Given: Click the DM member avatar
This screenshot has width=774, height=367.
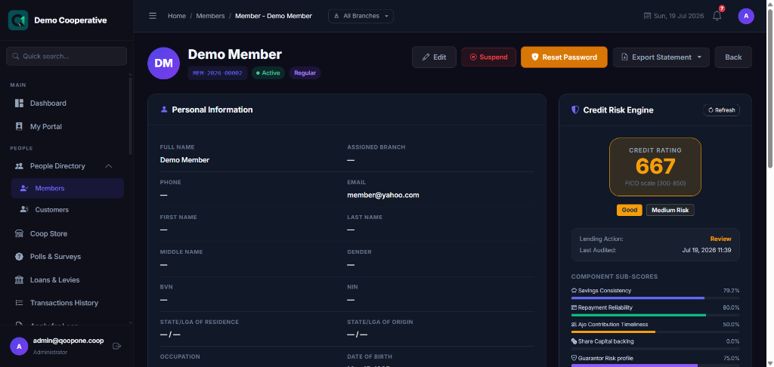Looking at the screenshot, I should tap(163, 63).
